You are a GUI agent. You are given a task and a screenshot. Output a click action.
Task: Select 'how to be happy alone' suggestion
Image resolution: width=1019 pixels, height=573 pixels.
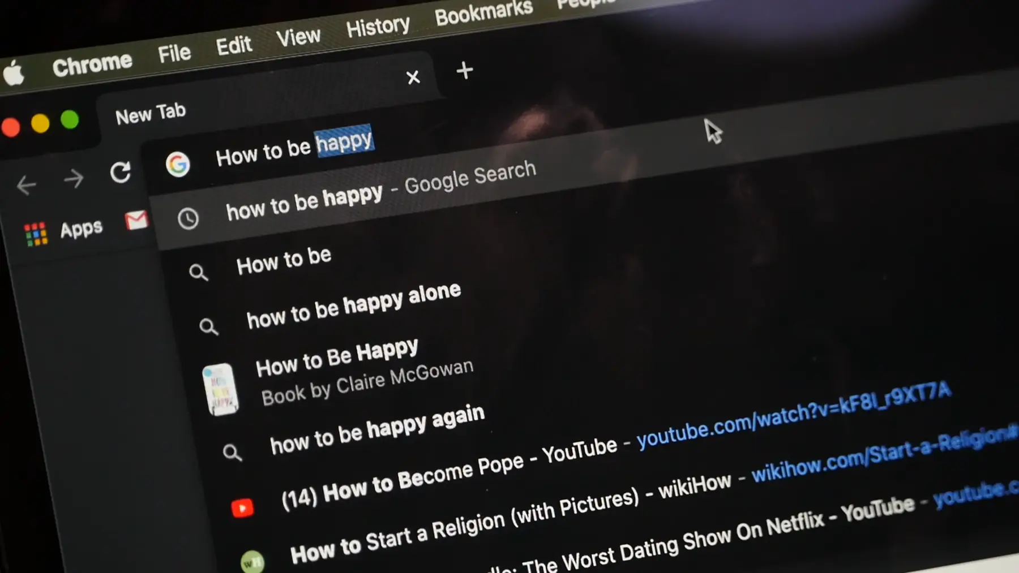(x=353, y=306)
